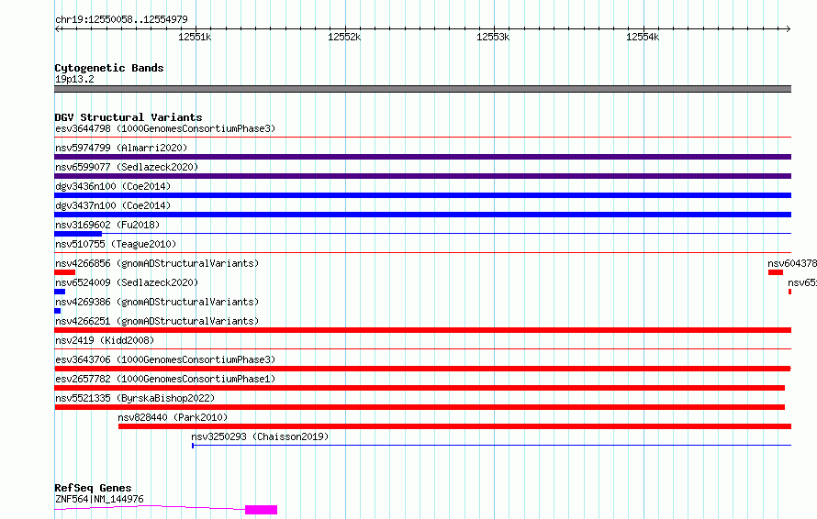Click the 12553k ruler marker

click(493, 37)
